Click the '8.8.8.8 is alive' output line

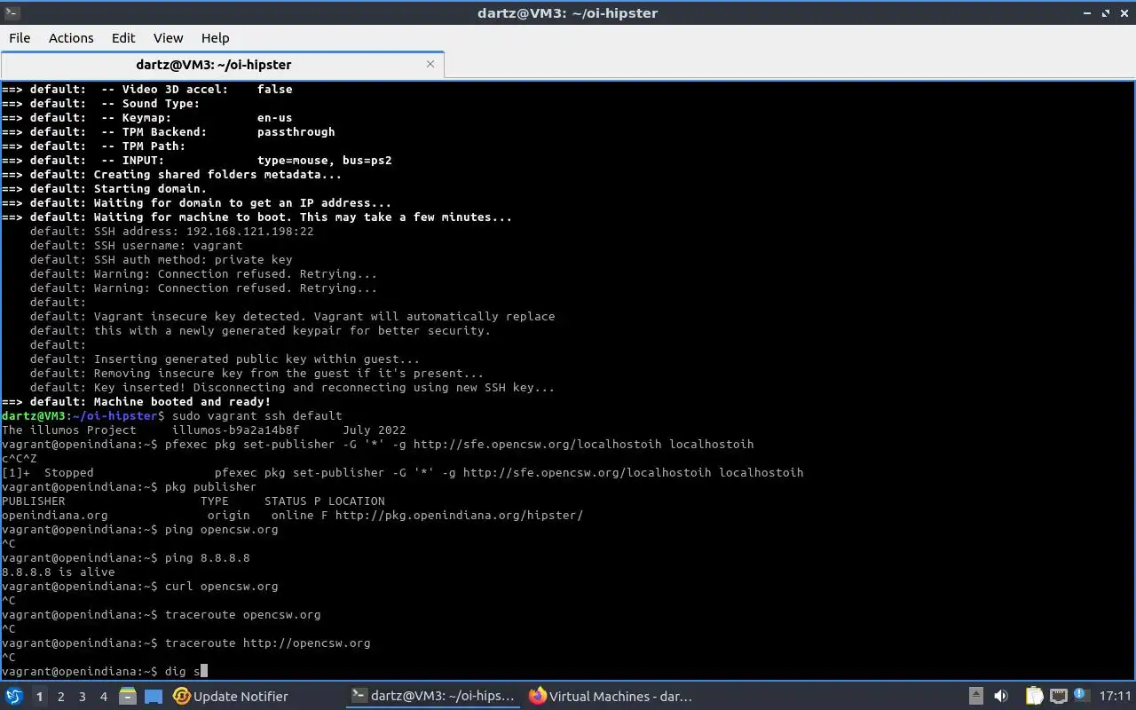[58, 572]
